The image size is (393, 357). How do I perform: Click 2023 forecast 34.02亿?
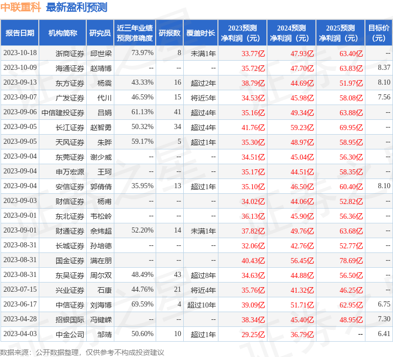(253, 201)
